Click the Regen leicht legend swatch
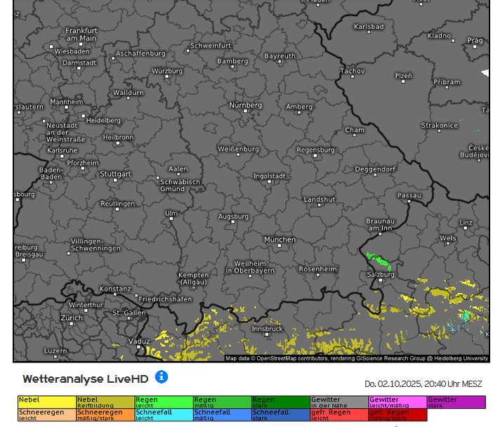The width and height of the screenshot is (493, 427). coord(163,402)
